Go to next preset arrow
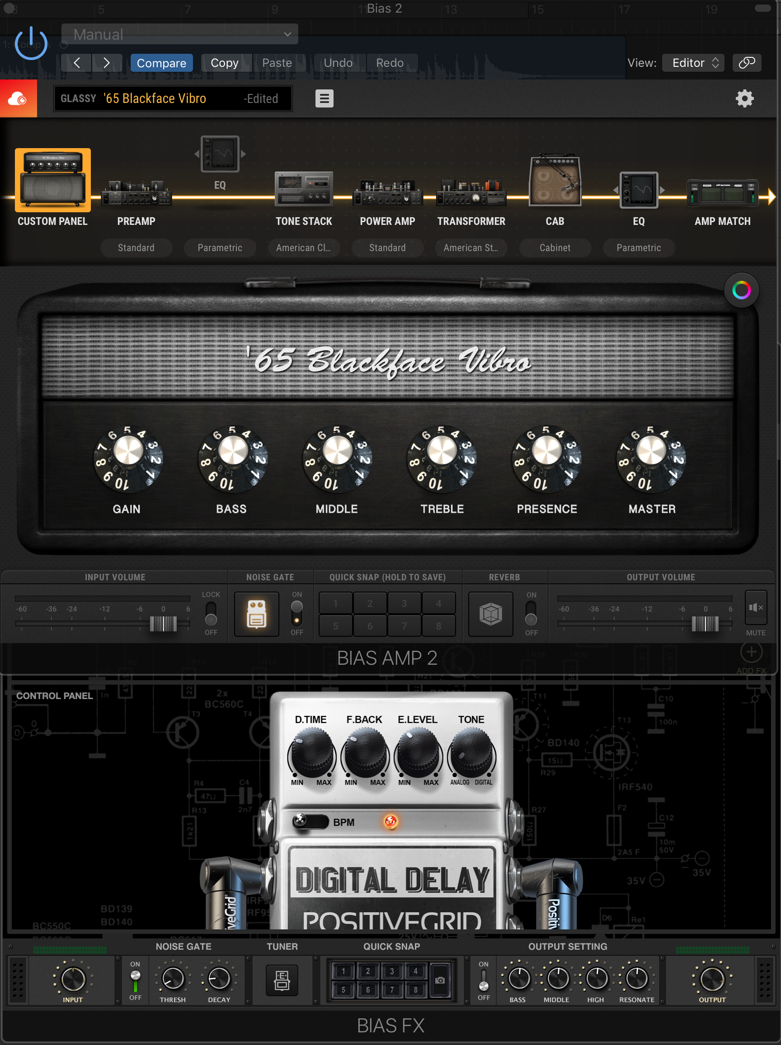The width and height of the screenshot is (781, 1045). (107, 63)
